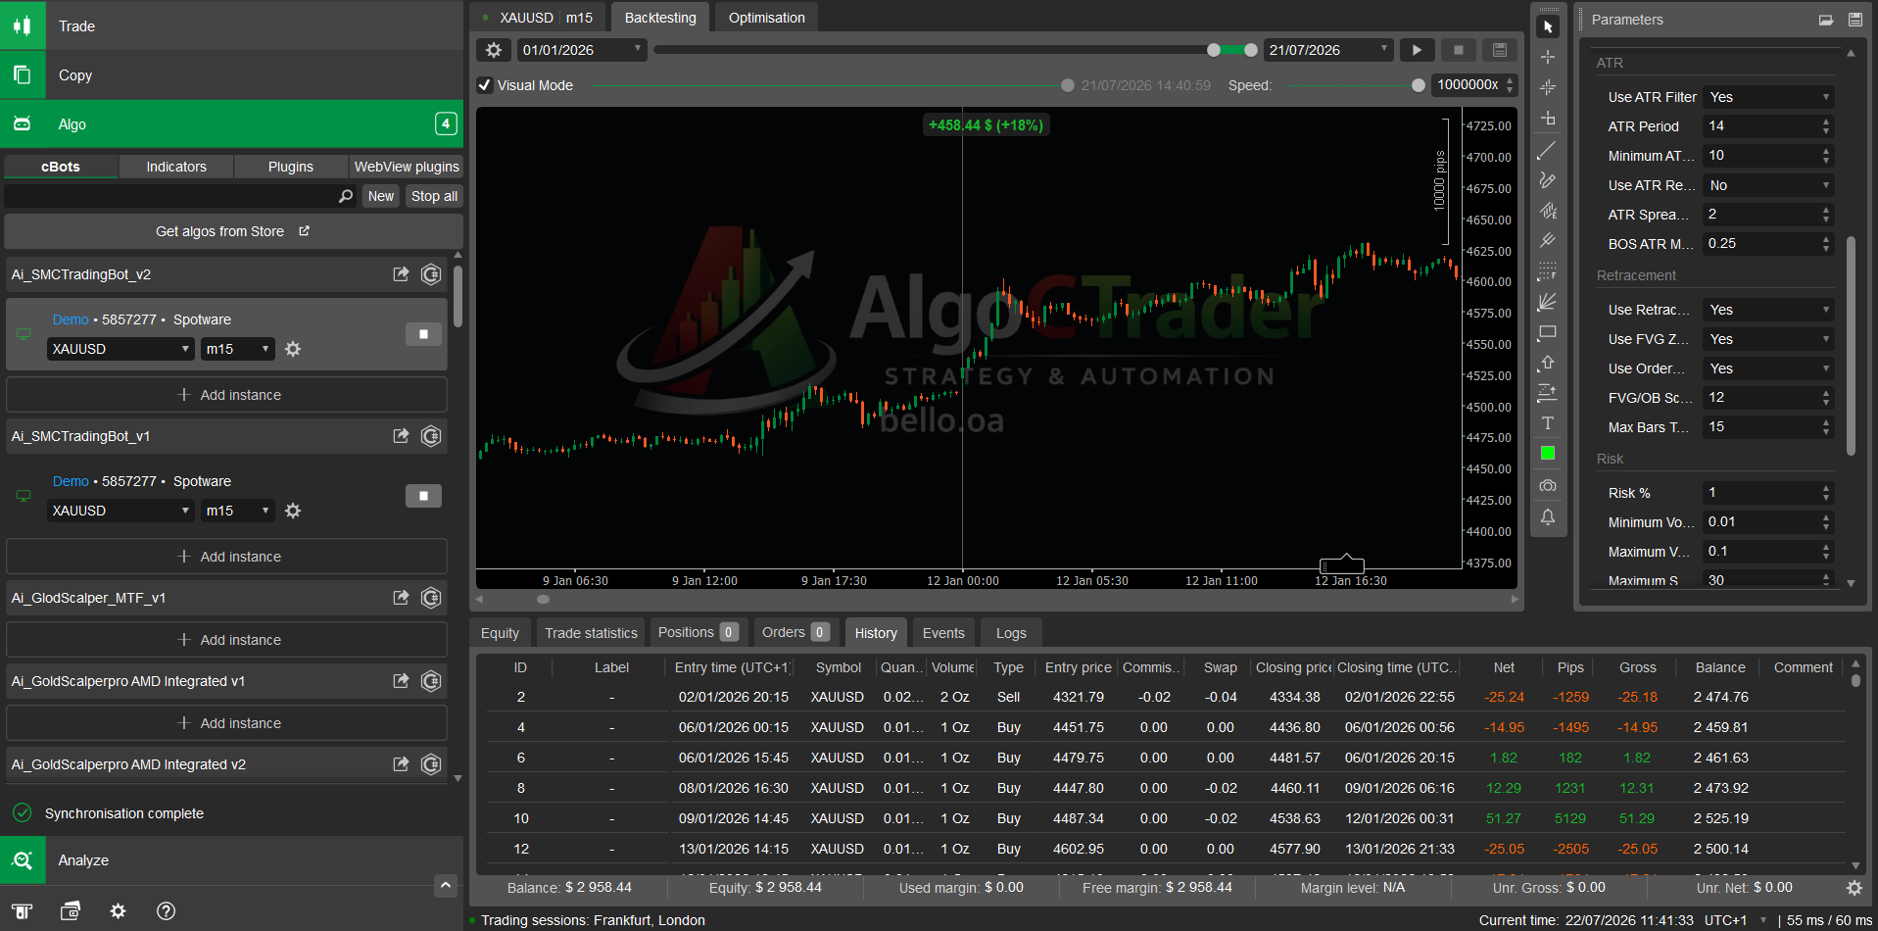
Task: Open Ai_SMCTradingBot_v2 share/edit icon
Action: pos(401,274)
